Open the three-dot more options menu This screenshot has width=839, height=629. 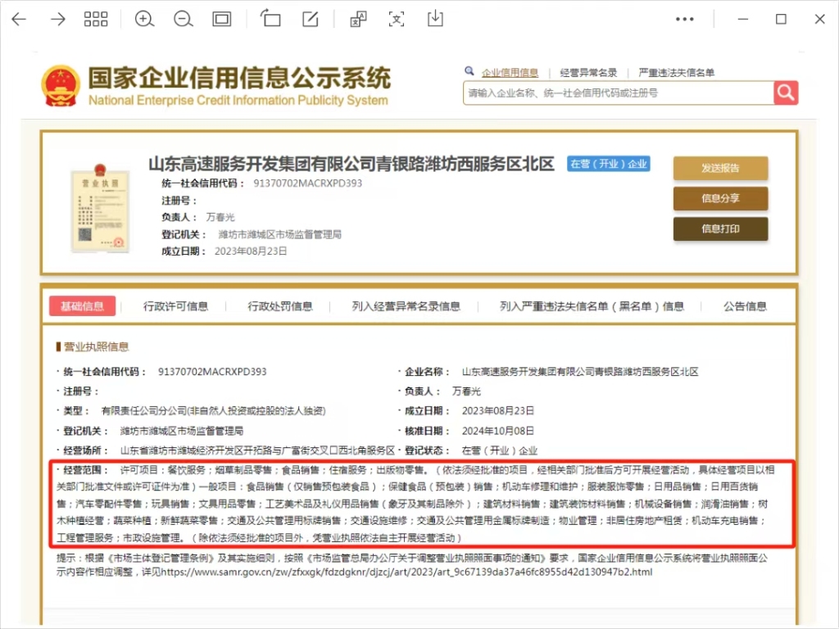685,20
